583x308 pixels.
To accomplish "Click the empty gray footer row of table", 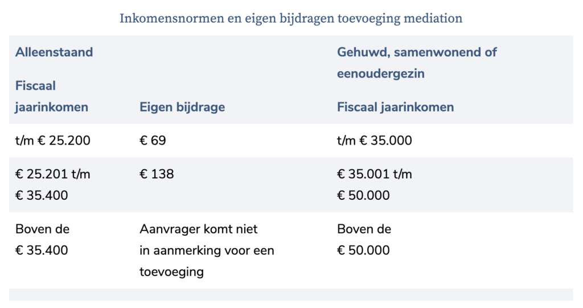I will 290,294.
